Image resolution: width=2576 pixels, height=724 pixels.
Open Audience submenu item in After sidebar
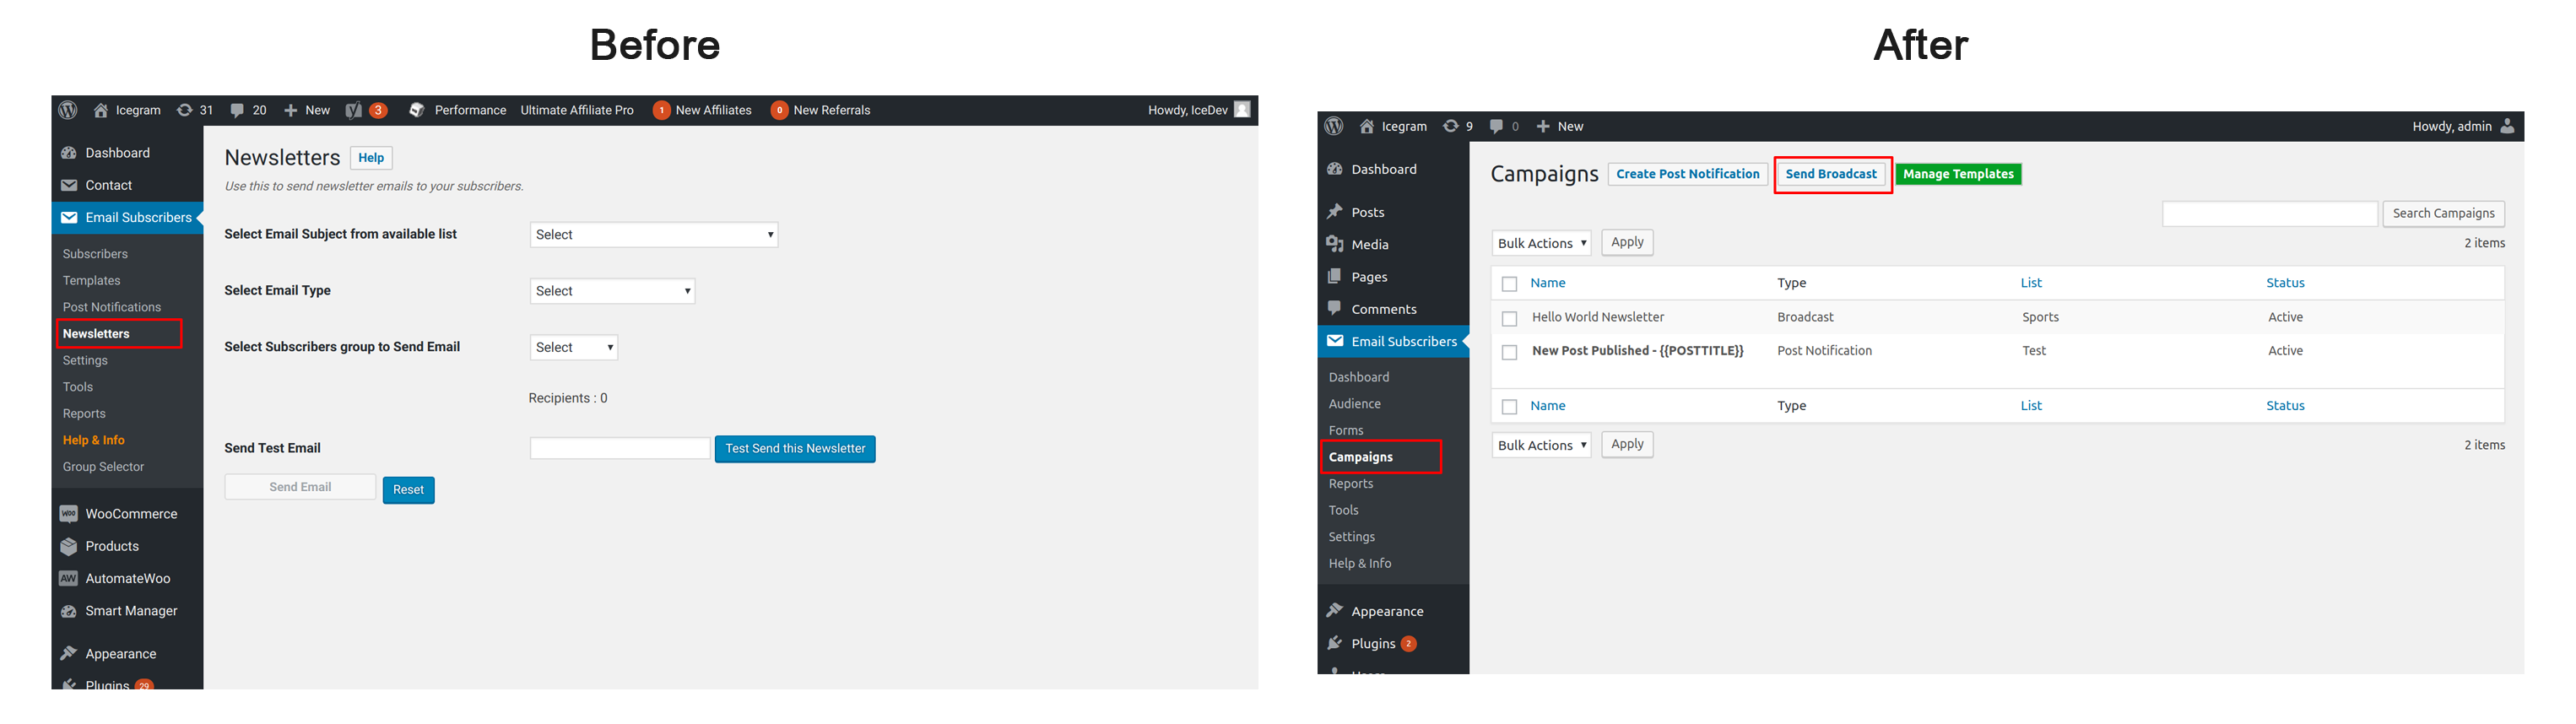(x=1354, y=404)
